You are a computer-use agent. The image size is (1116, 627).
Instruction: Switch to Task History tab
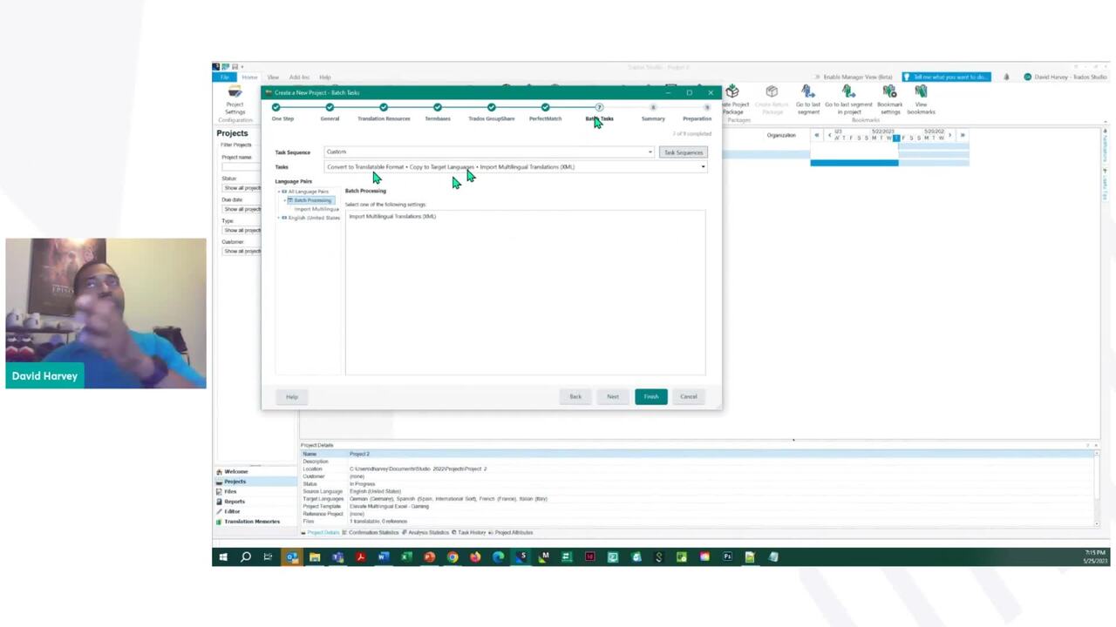point(469,532)
